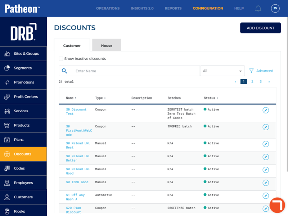Edit the $0 Reload UNL Best pencil
Viewport: 288px width, 216px height.
(x=266, y=144)
